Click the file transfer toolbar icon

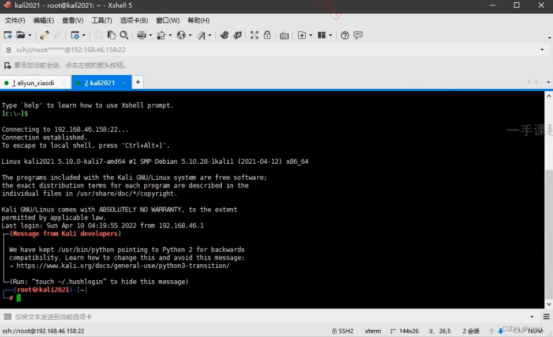(161, 35)
